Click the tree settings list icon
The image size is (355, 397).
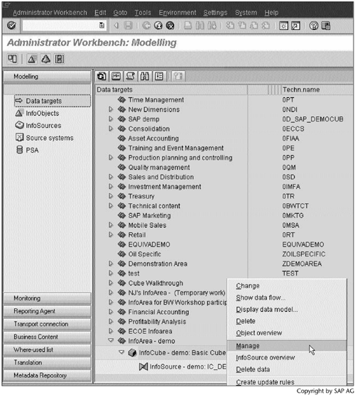(159, 76)
